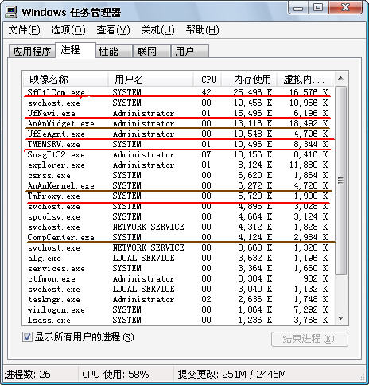Click svchost.exe using 4,312 K memory
The image size is (369, 385).
[178, 227]
